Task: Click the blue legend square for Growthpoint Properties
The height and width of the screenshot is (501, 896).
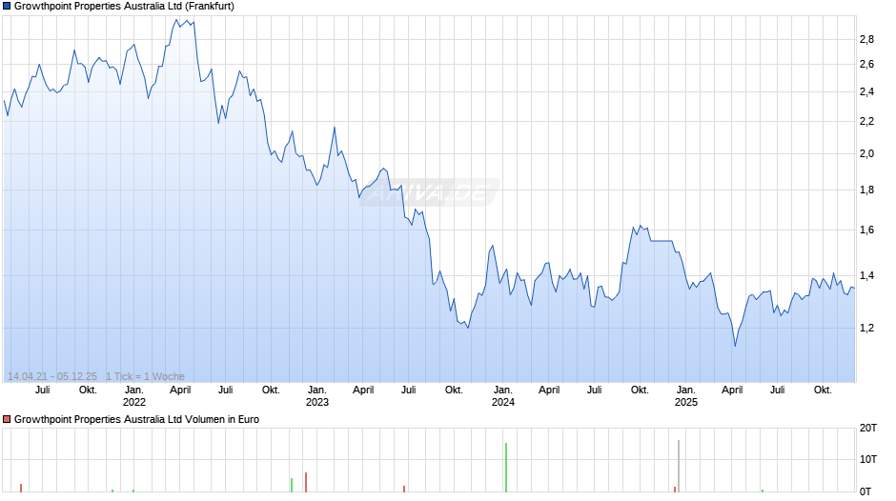Action: click(7, 7)
